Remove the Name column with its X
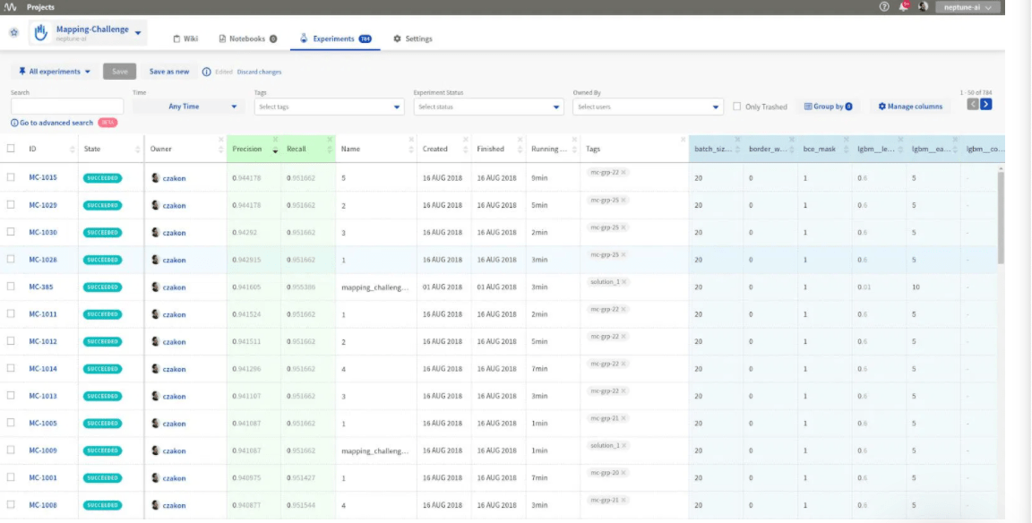Screen dimensions: 1032x523 [x=411, y=140]
